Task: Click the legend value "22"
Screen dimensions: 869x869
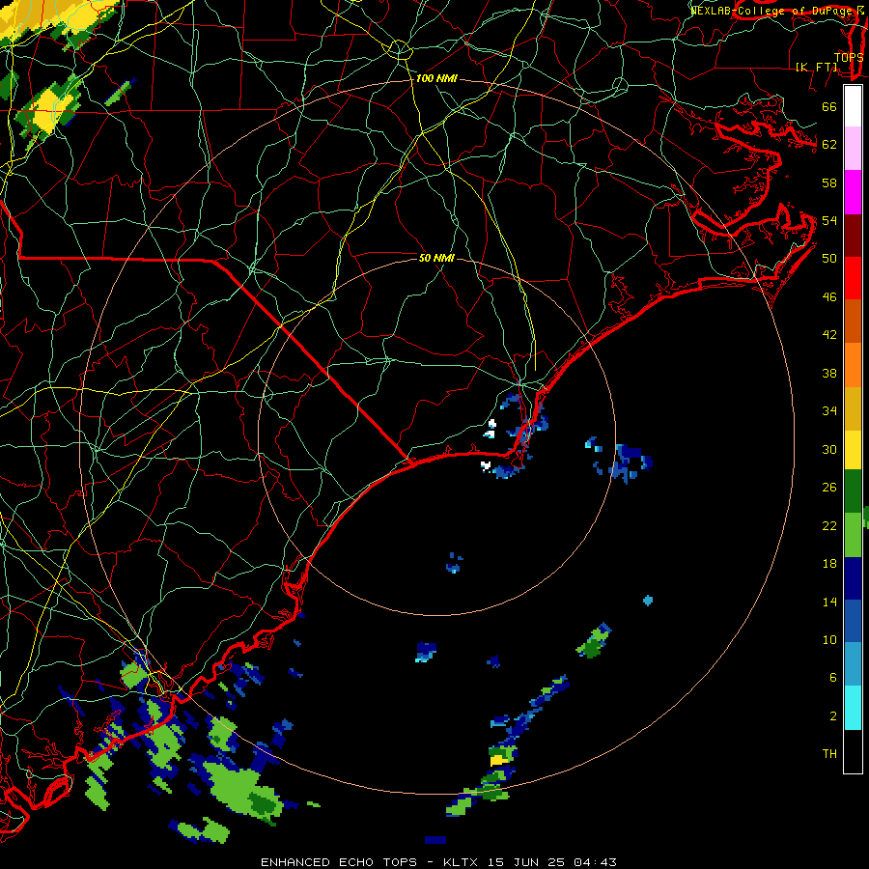Action: click(829, 525)
